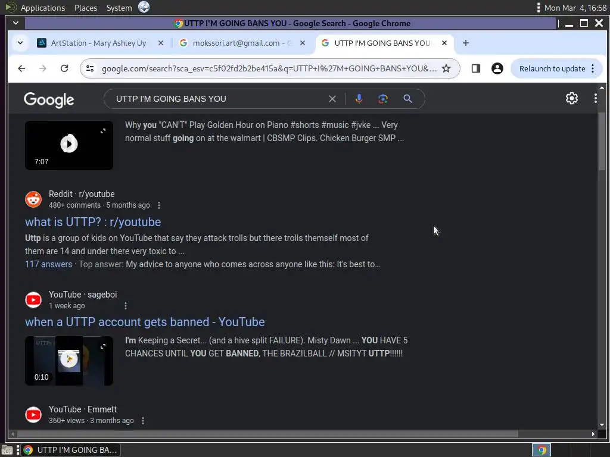Open more options for Emmett result
The image size is (610, 457).
(x=143, y=421)
